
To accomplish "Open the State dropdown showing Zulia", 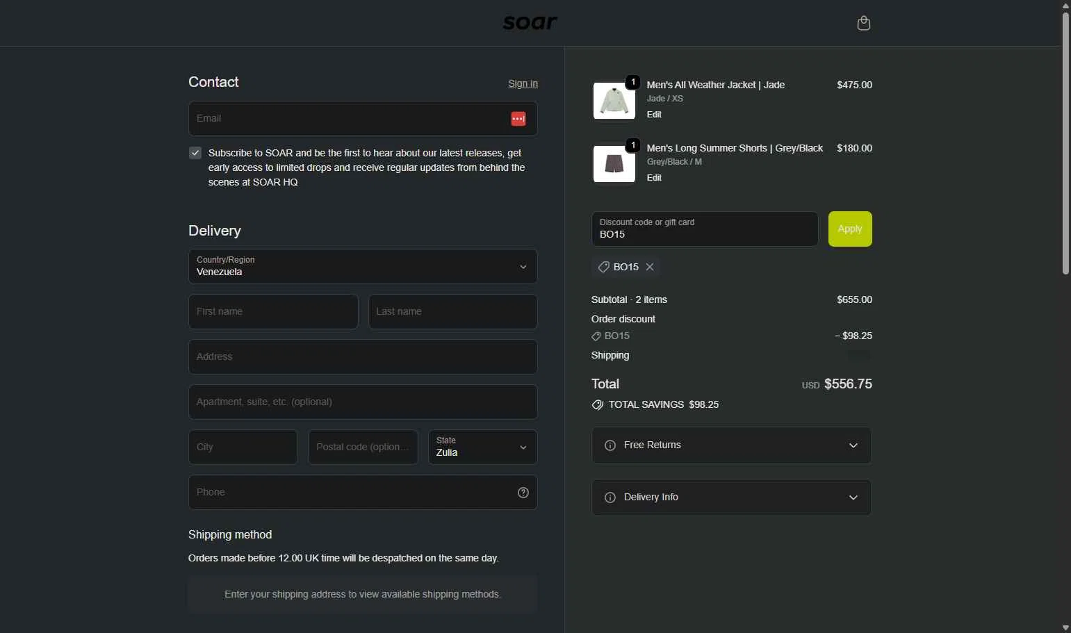I will (x=482, y=447).
